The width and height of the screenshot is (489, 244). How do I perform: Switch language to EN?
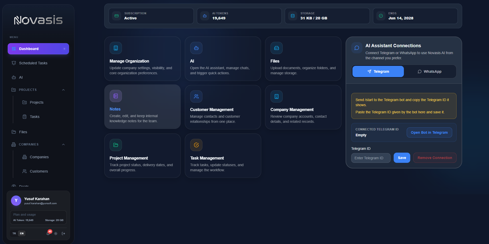(x=22, y=234)
